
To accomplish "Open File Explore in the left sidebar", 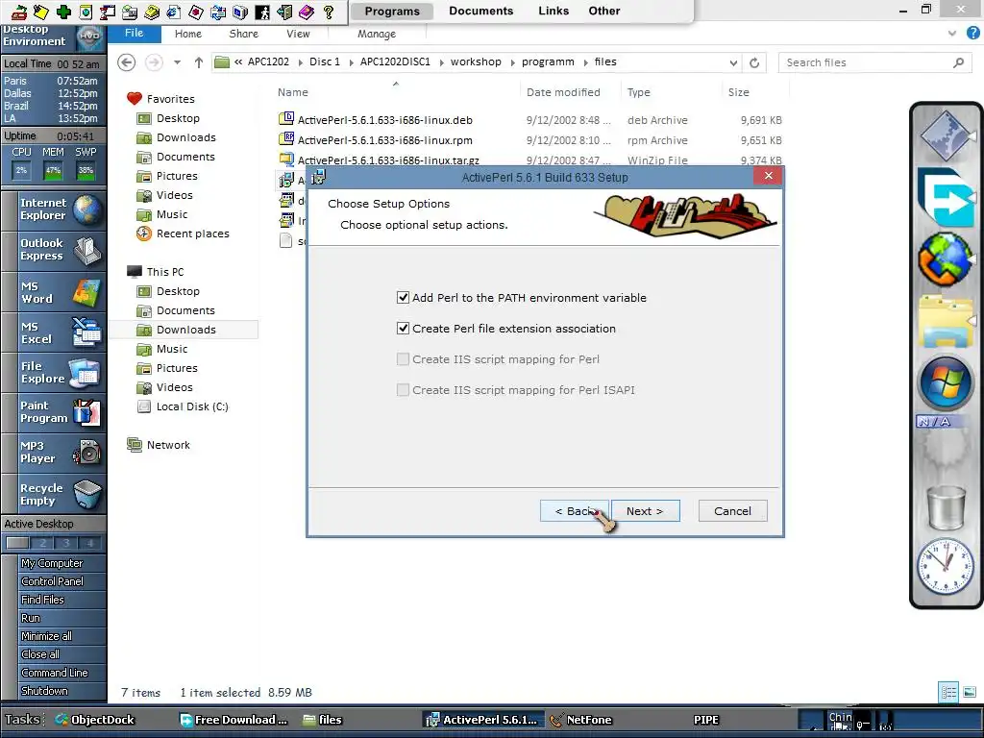I will click(54, 373).
